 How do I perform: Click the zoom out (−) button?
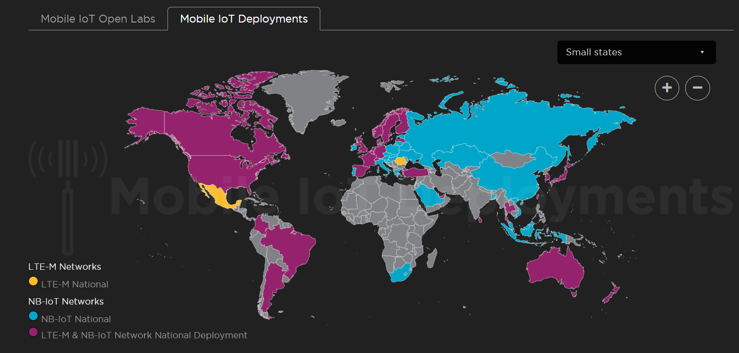697,88
